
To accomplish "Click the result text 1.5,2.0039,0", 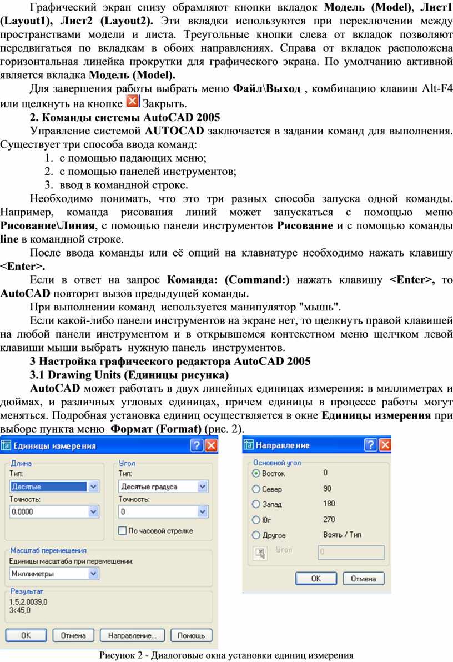I will 28,601.
